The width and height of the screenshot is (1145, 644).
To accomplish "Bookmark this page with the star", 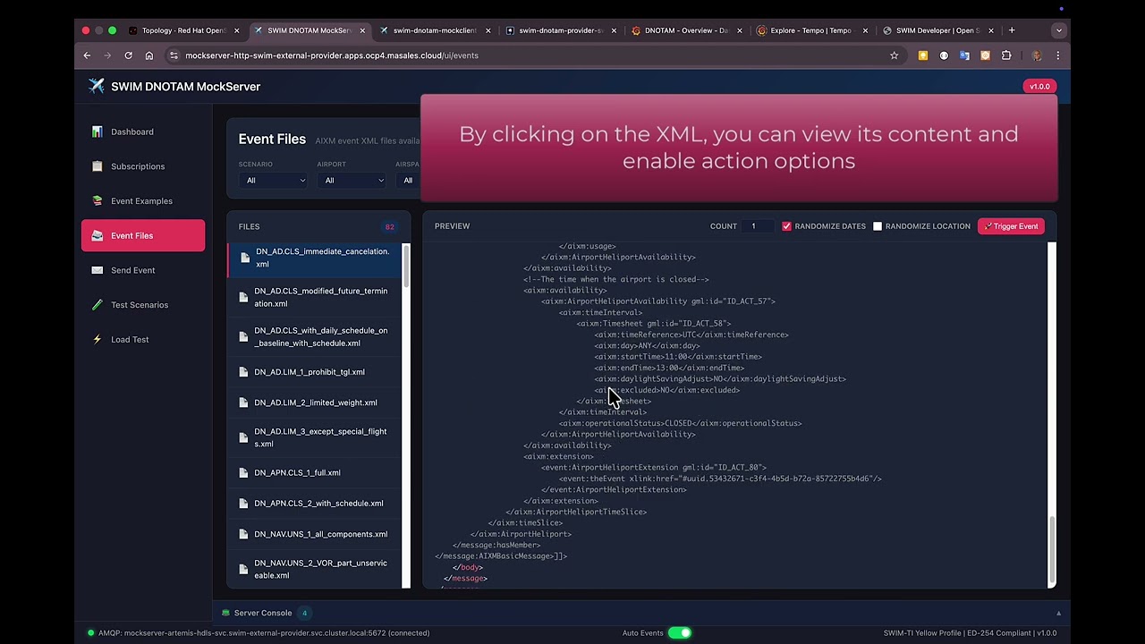I will (894, 55).
